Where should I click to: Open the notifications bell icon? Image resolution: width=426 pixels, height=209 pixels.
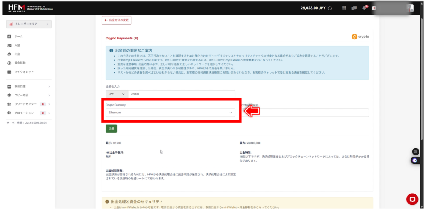pyautogui.click(x=365, y=8)
